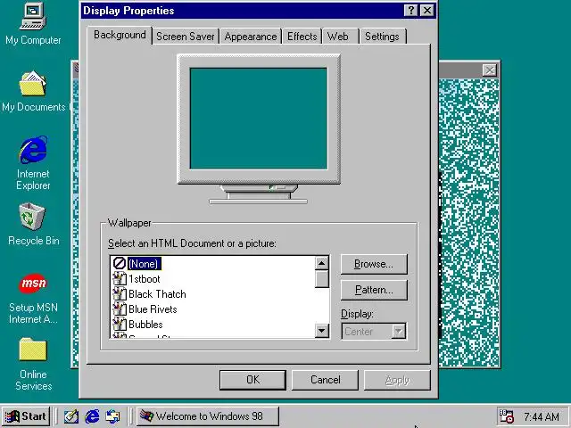Screen dimensions: 571x428
Task: Click the icon next to Black Thatch
Action: coord(119,294)
